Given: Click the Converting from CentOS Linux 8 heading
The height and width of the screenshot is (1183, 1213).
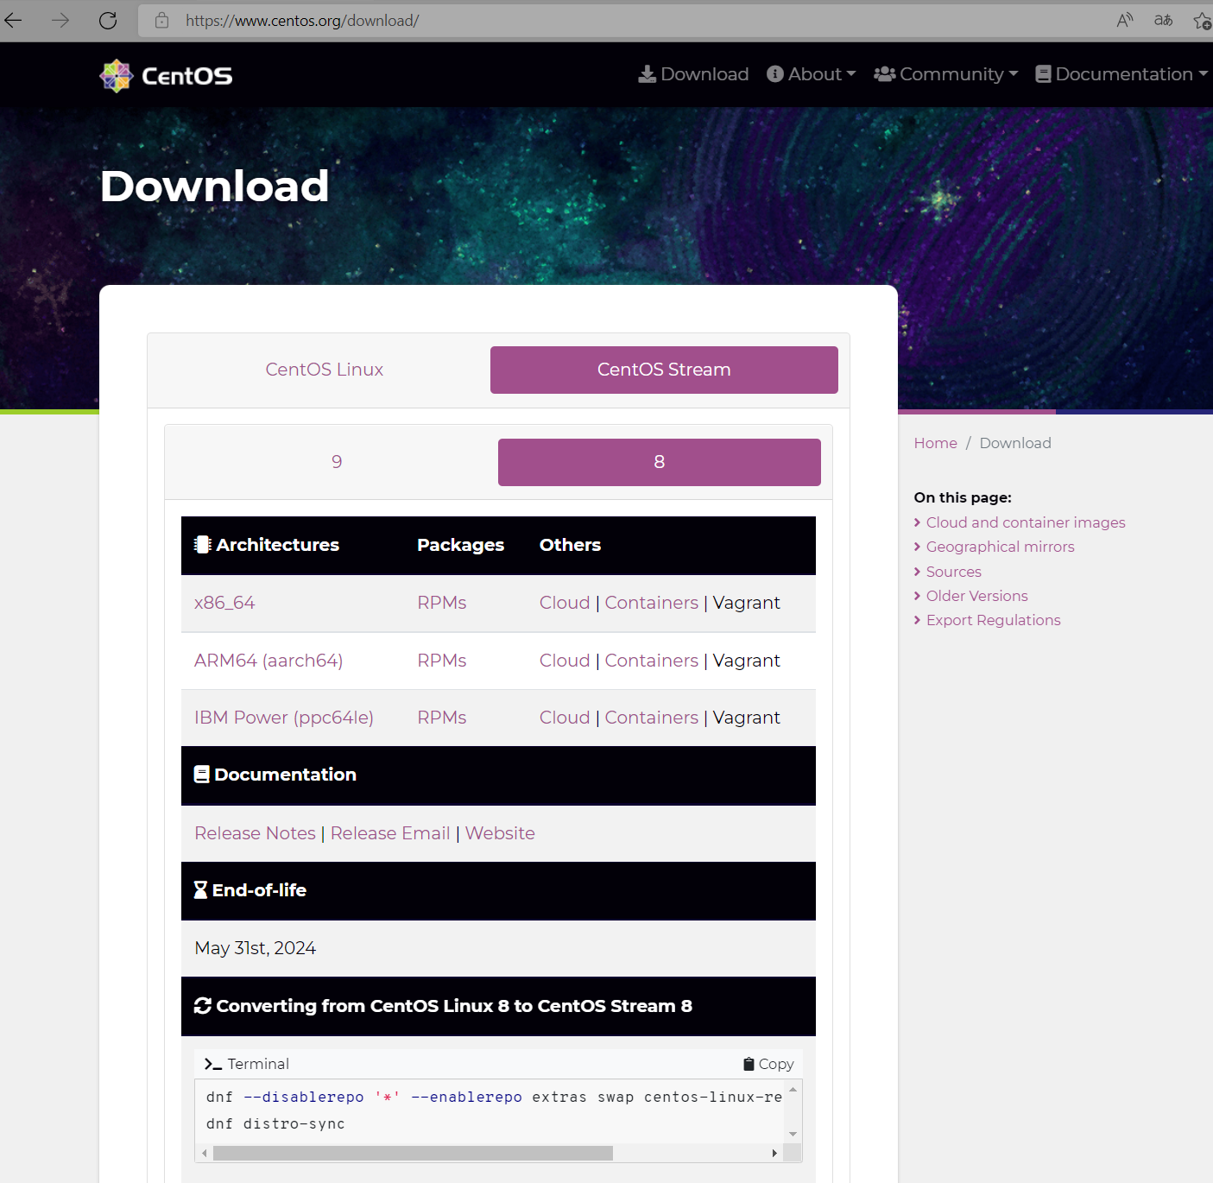Looking at the screenshot, I should [444, 1006].
